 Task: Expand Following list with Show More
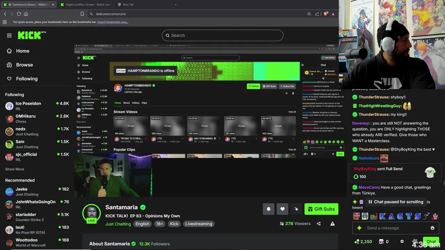(x=15, y=169)
